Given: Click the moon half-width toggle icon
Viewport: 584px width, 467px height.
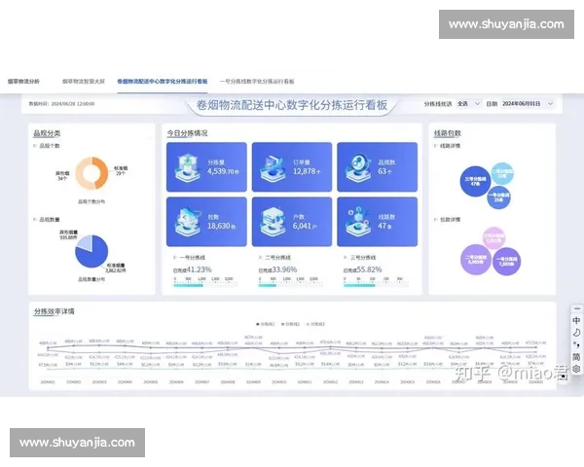Looking at the screenshot, I should pyautogui.click(x=576, y=333).
